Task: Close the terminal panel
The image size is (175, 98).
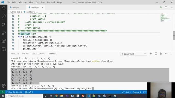Action: point(171,54)
